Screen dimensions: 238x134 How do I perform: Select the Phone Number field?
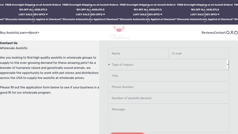coord(168,87)
